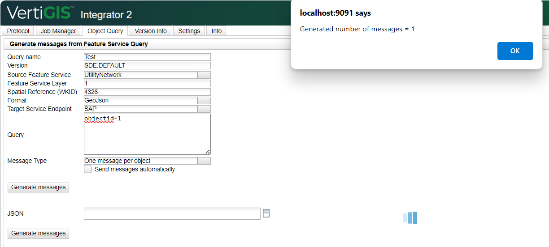Click the Generate messages button below the JSON field
This screenshot has width=549, height=247.
tap(39, 233)
